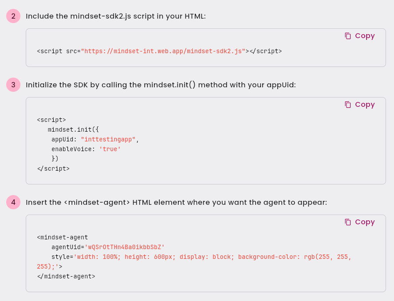Click the pink step 2 number badge
This screenshot has width=394, height=301.
click(13, 16)
